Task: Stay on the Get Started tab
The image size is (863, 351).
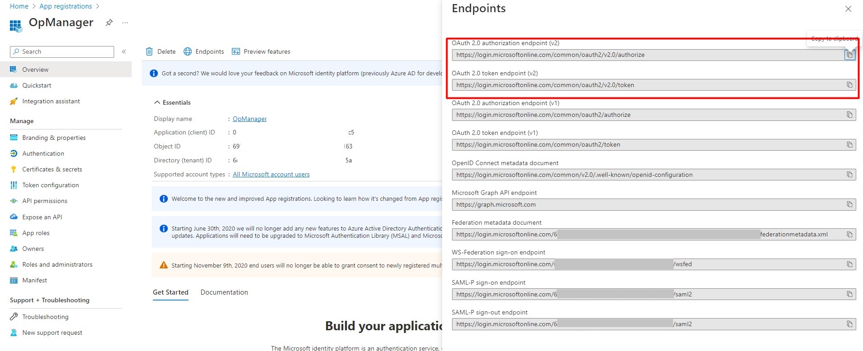Action: pyautogui.click(x=170, y=292)
